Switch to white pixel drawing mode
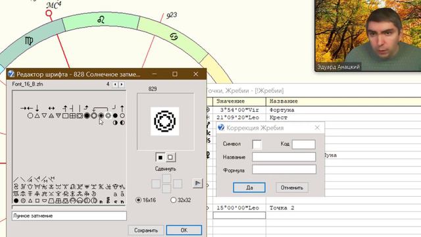This screenshot has width=421, height=237. [x=170, y=157]
